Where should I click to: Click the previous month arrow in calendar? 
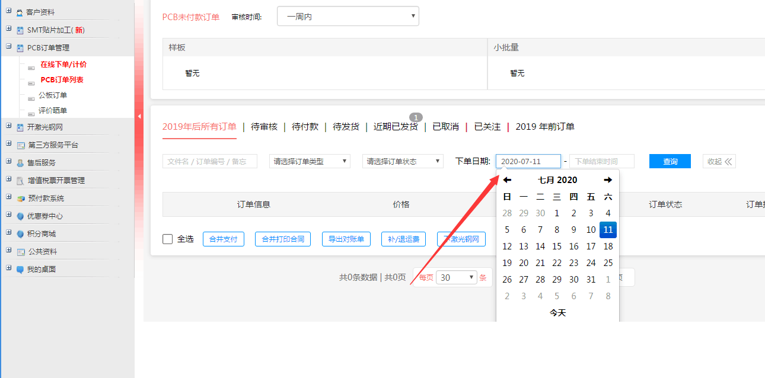507,180
